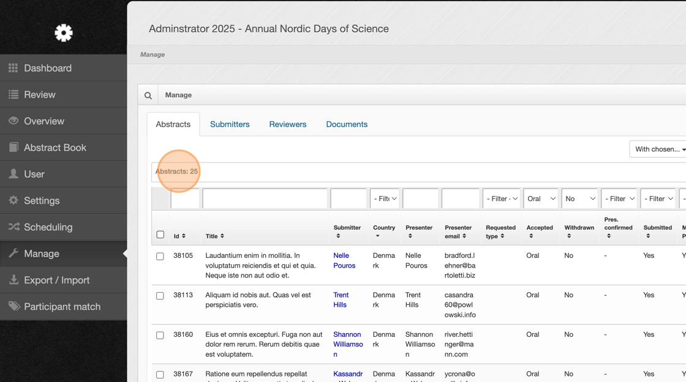686x382 pixels.
Task: Open the Accepted filter set to Oral
Action: tap(540, 199)
